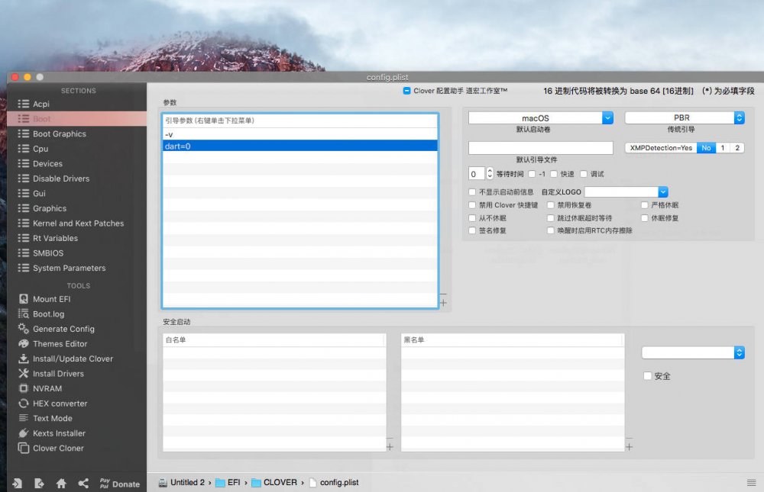The height and width of the screenshot is (492, 764).
Task: Select XMPDetection No segment
Action: point(706,148)
